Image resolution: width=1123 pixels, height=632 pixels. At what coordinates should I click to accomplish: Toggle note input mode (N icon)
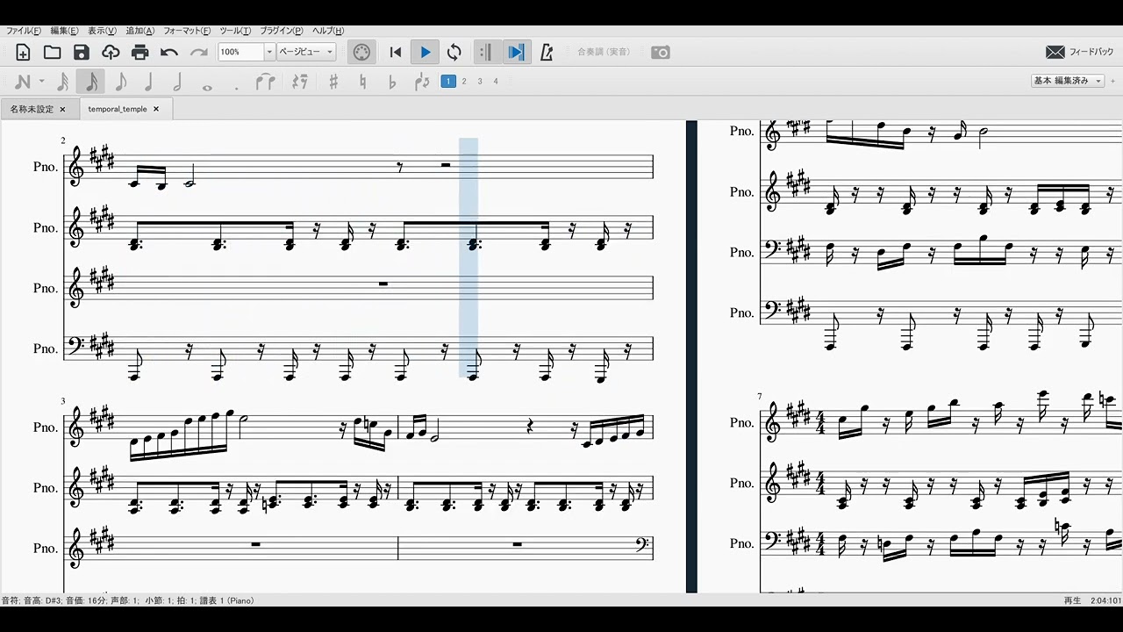click(23, 83)
